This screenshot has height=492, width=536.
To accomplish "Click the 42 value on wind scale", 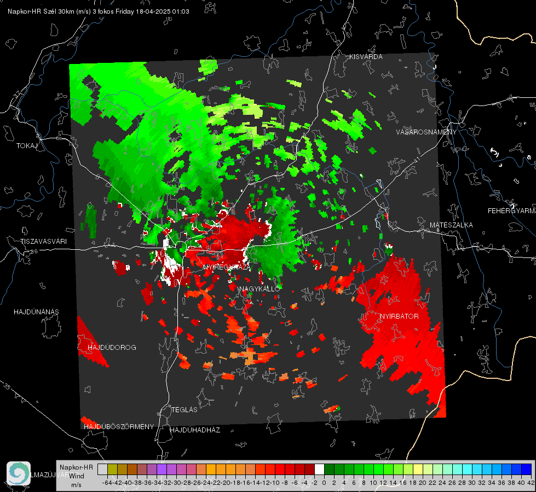I will [x=531, y=483].
